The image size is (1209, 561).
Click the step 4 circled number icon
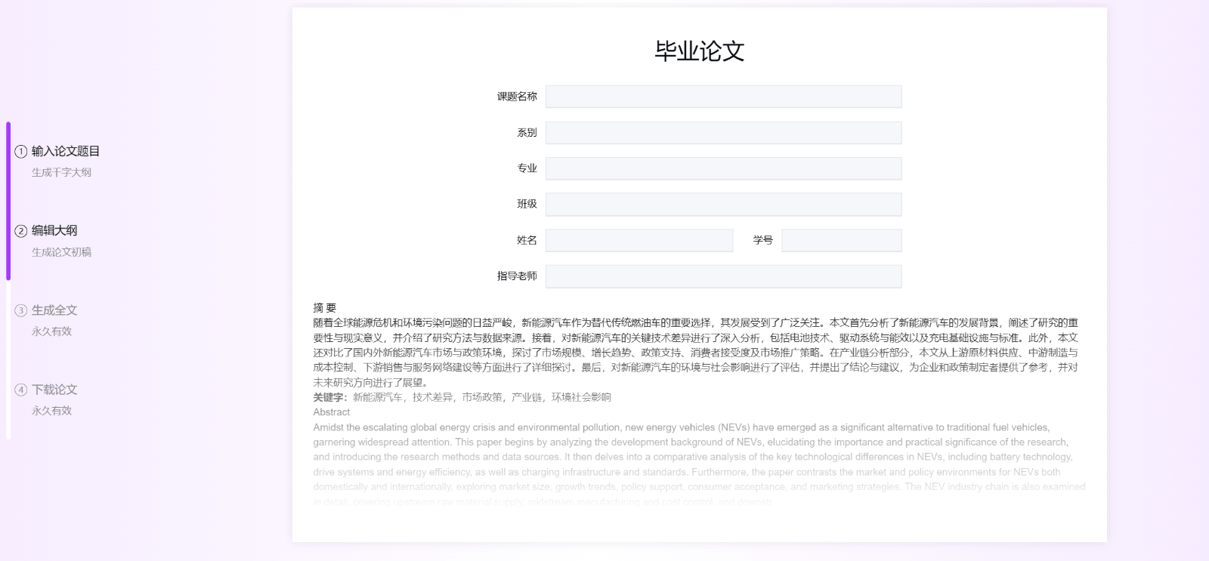click(x=20, y=390)
